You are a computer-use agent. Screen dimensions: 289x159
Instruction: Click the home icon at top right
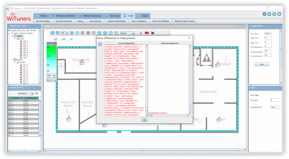coord(265,14)
